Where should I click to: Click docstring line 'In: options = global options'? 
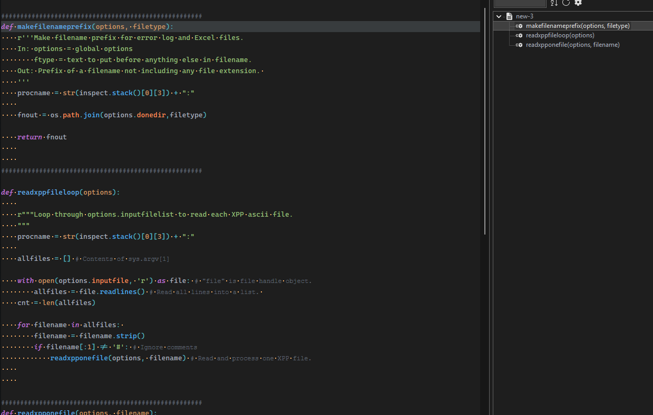click(75, 49)
